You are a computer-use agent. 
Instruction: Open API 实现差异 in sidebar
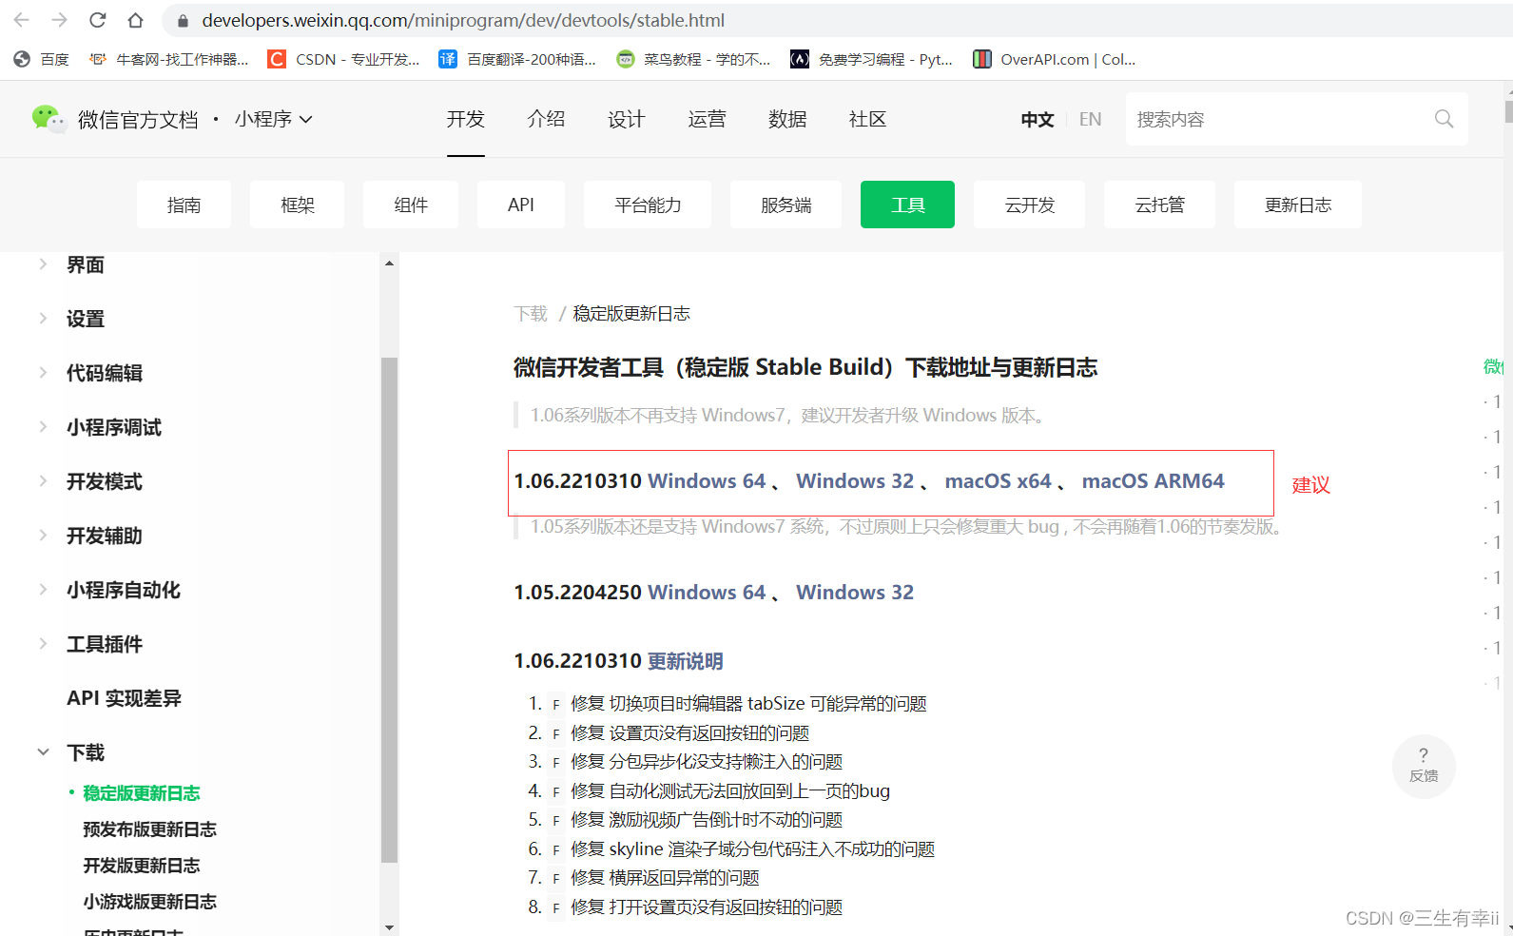[124, 698]
